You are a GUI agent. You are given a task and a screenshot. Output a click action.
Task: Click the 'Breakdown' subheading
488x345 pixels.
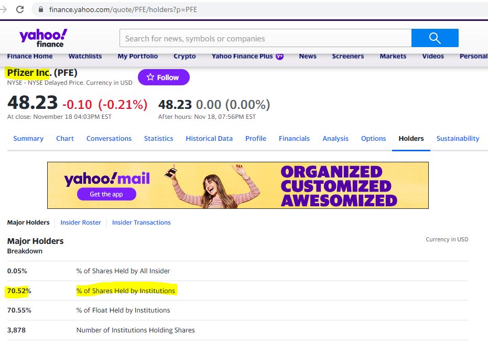tap(25, 251)
